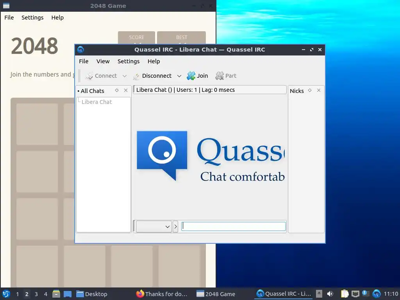400x300 pixels.
Task: Click the network monitor tray icon
Action: (355, 294)
